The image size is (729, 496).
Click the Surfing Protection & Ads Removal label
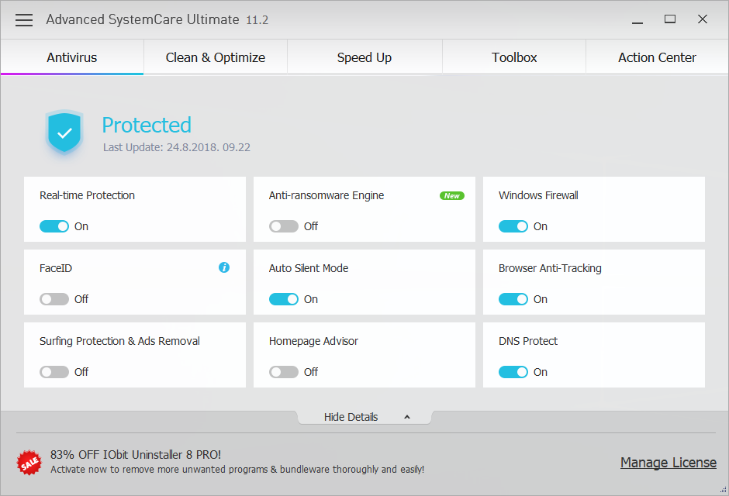pos(119,341)
